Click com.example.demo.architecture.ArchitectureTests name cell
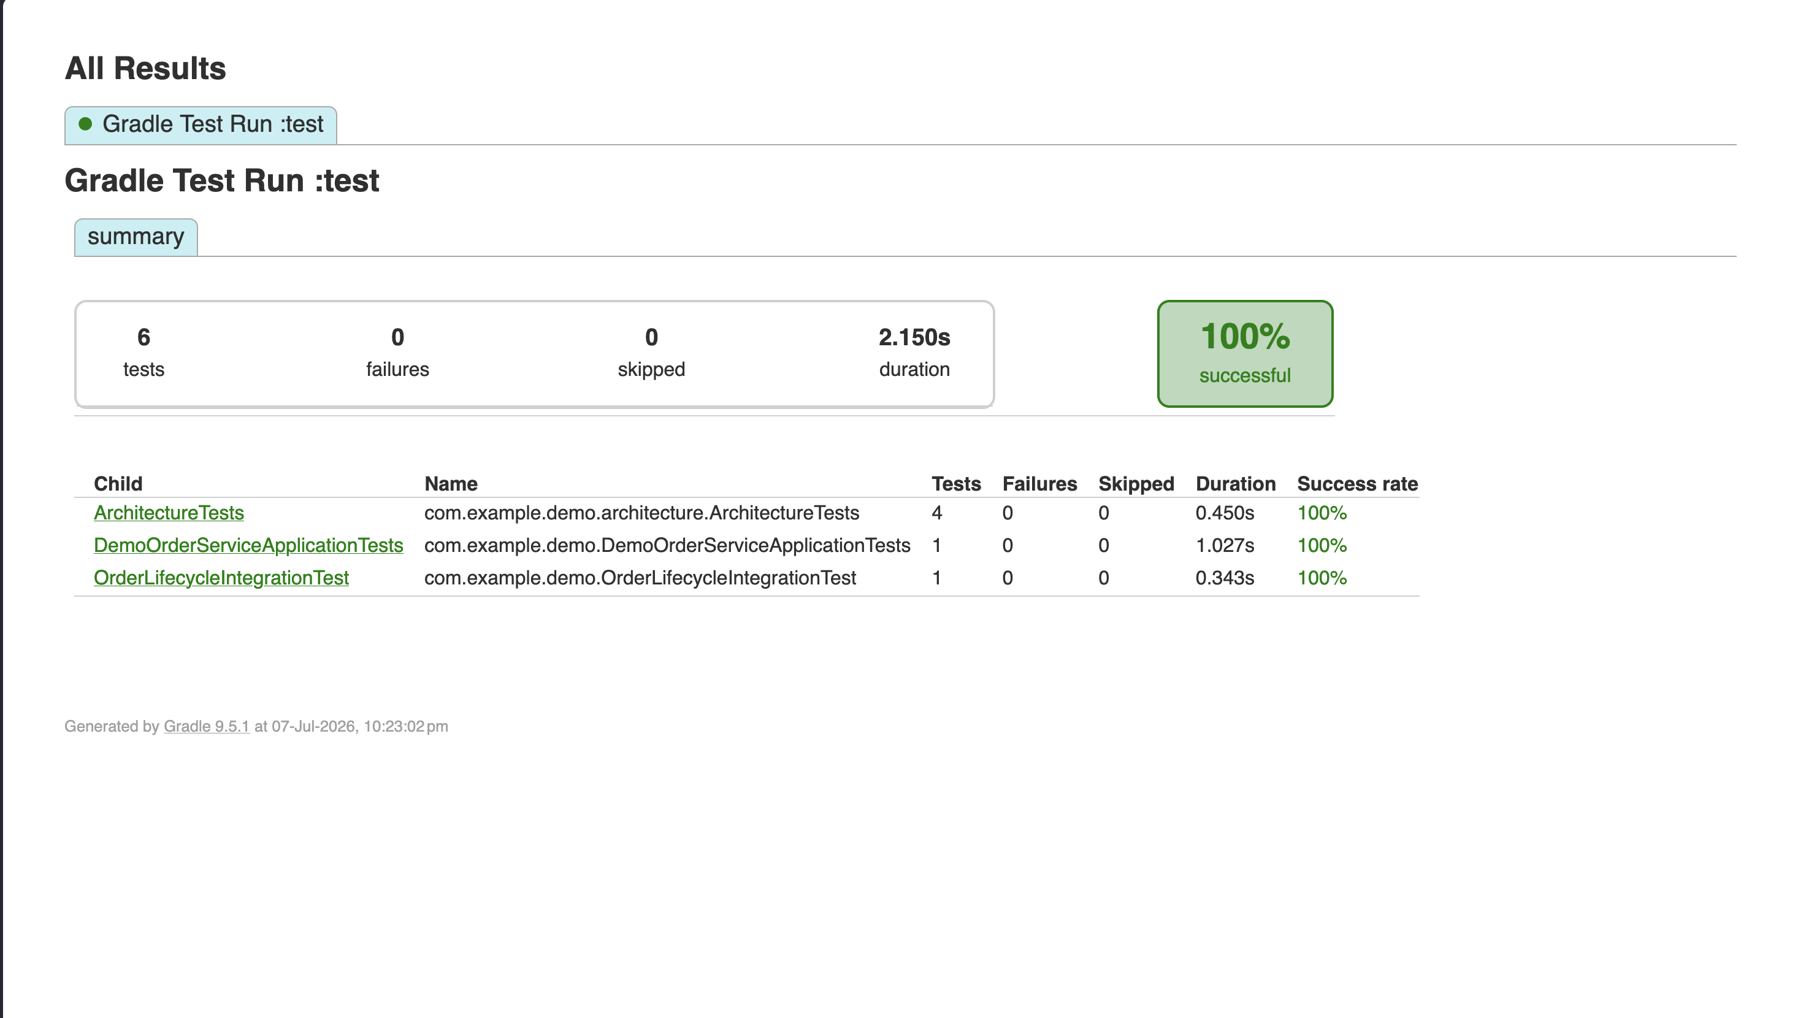Screen dimensions: 1798x1018 (x=641, y=513)
